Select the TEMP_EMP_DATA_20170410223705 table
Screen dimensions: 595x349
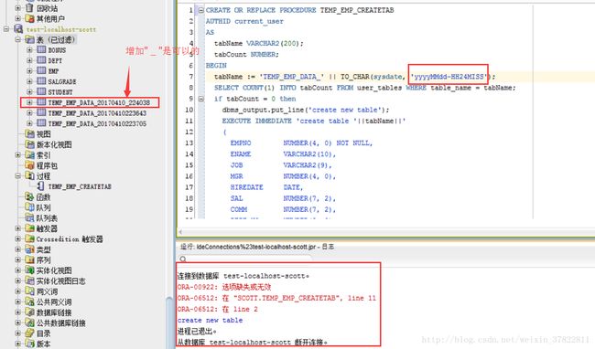pos(97,123)
